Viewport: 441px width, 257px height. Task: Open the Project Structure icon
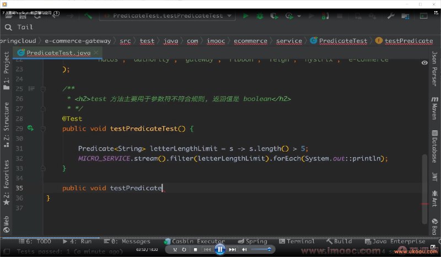pos(405,16)
